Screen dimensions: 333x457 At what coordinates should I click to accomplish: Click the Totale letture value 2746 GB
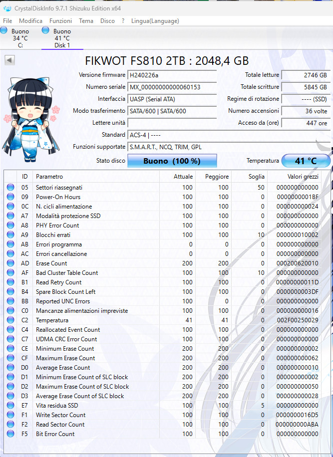pyautogui.click(x=306, y=75)
